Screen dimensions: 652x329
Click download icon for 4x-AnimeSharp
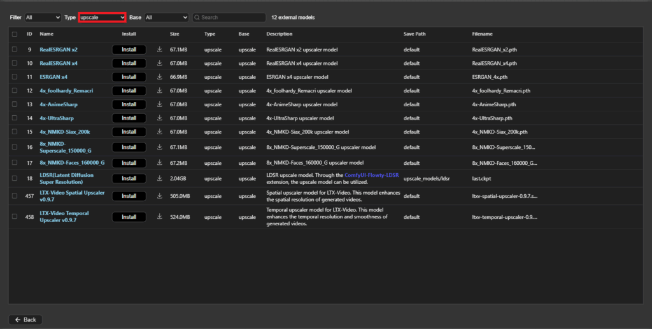point(159,104)
